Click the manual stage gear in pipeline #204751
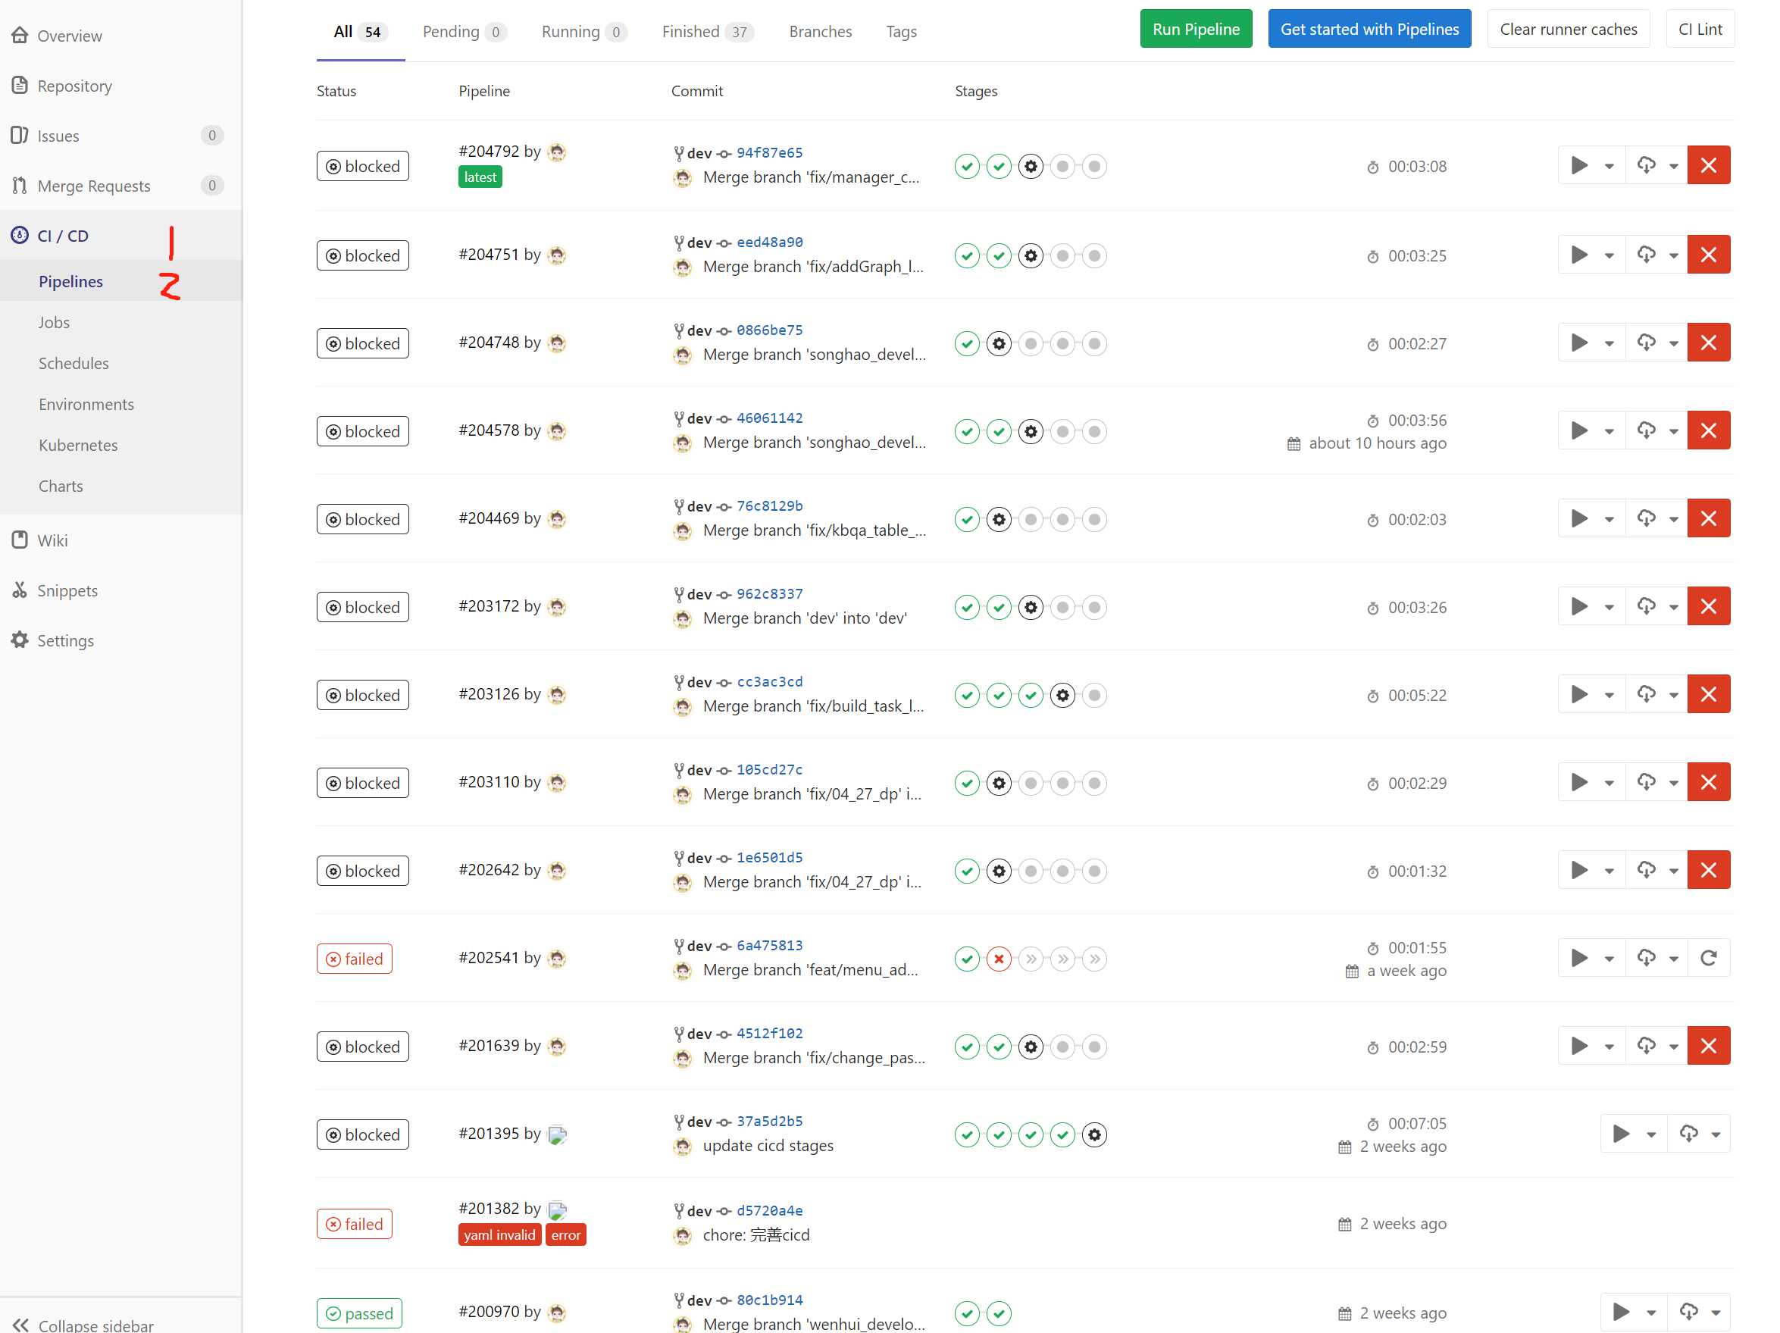 (x=1031, y=256)
